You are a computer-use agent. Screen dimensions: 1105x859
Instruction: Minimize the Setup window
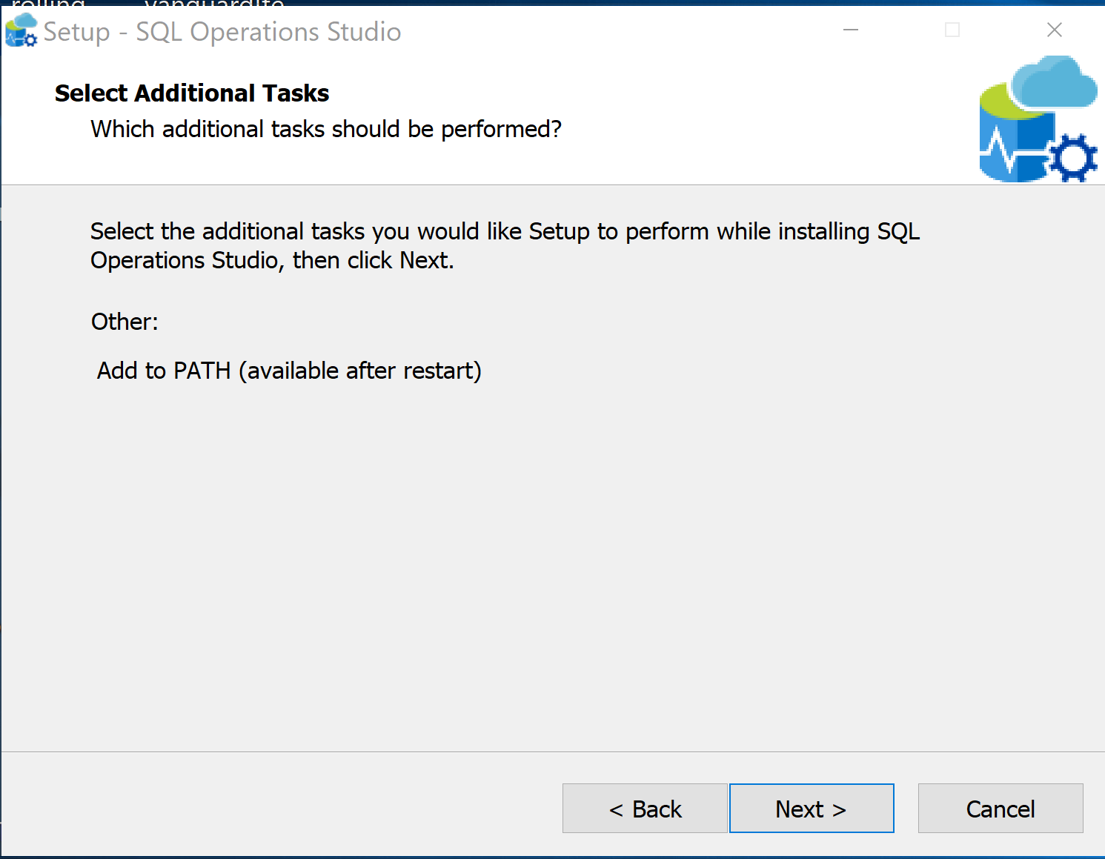point(851,30)
